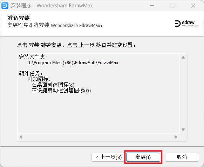Click the vertical scrollbar track of summary box
204x167 pixels.
pyautogui.click(x=183, y=93)
